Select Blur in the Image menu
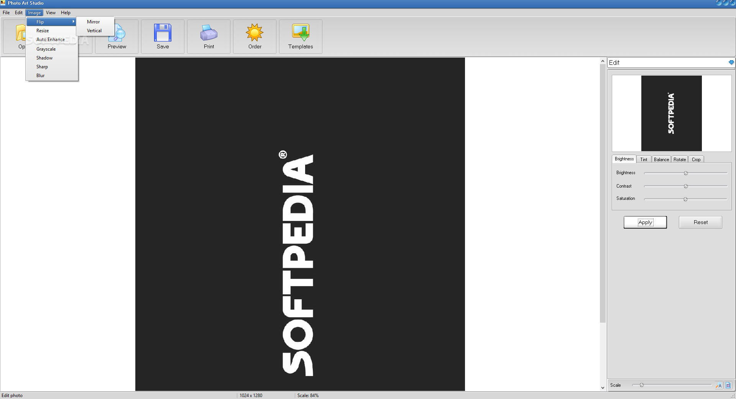The width and height of the screenshot is (736, 399). click(x=51, y=76)
